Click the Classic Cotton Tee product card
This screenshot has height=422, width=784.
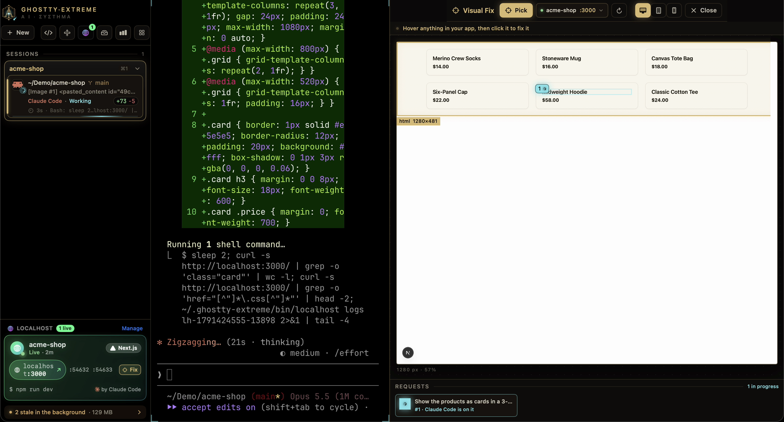click(x=696, y=95)
